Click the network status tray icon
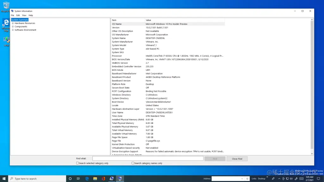The width and height of the screenshot is (324, 182). click(287, 179)
